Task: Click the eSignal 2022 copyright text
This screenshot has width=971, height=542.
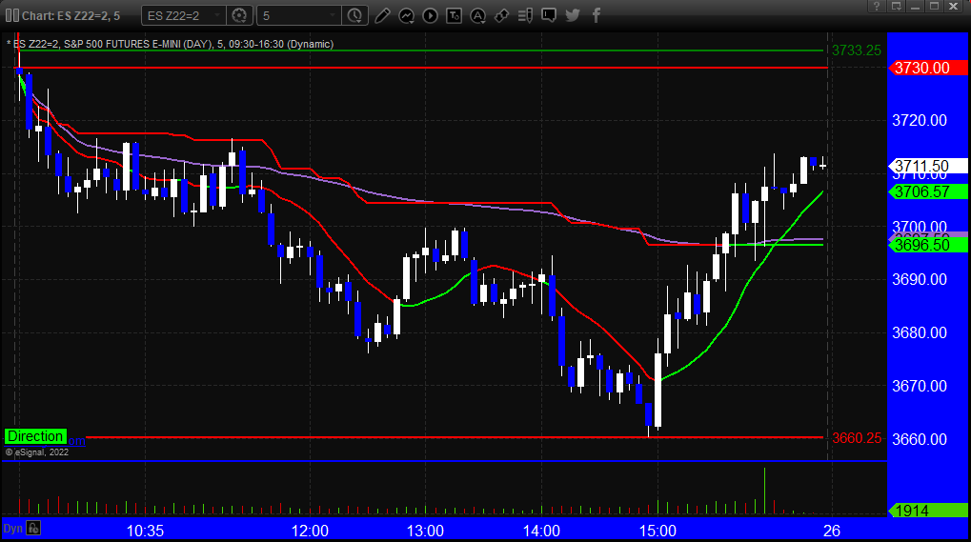Action: (x=37, y=452)
